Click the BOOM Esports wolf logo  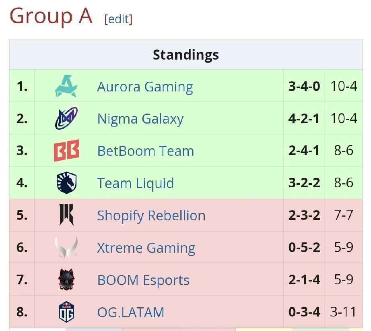[66, 279]
